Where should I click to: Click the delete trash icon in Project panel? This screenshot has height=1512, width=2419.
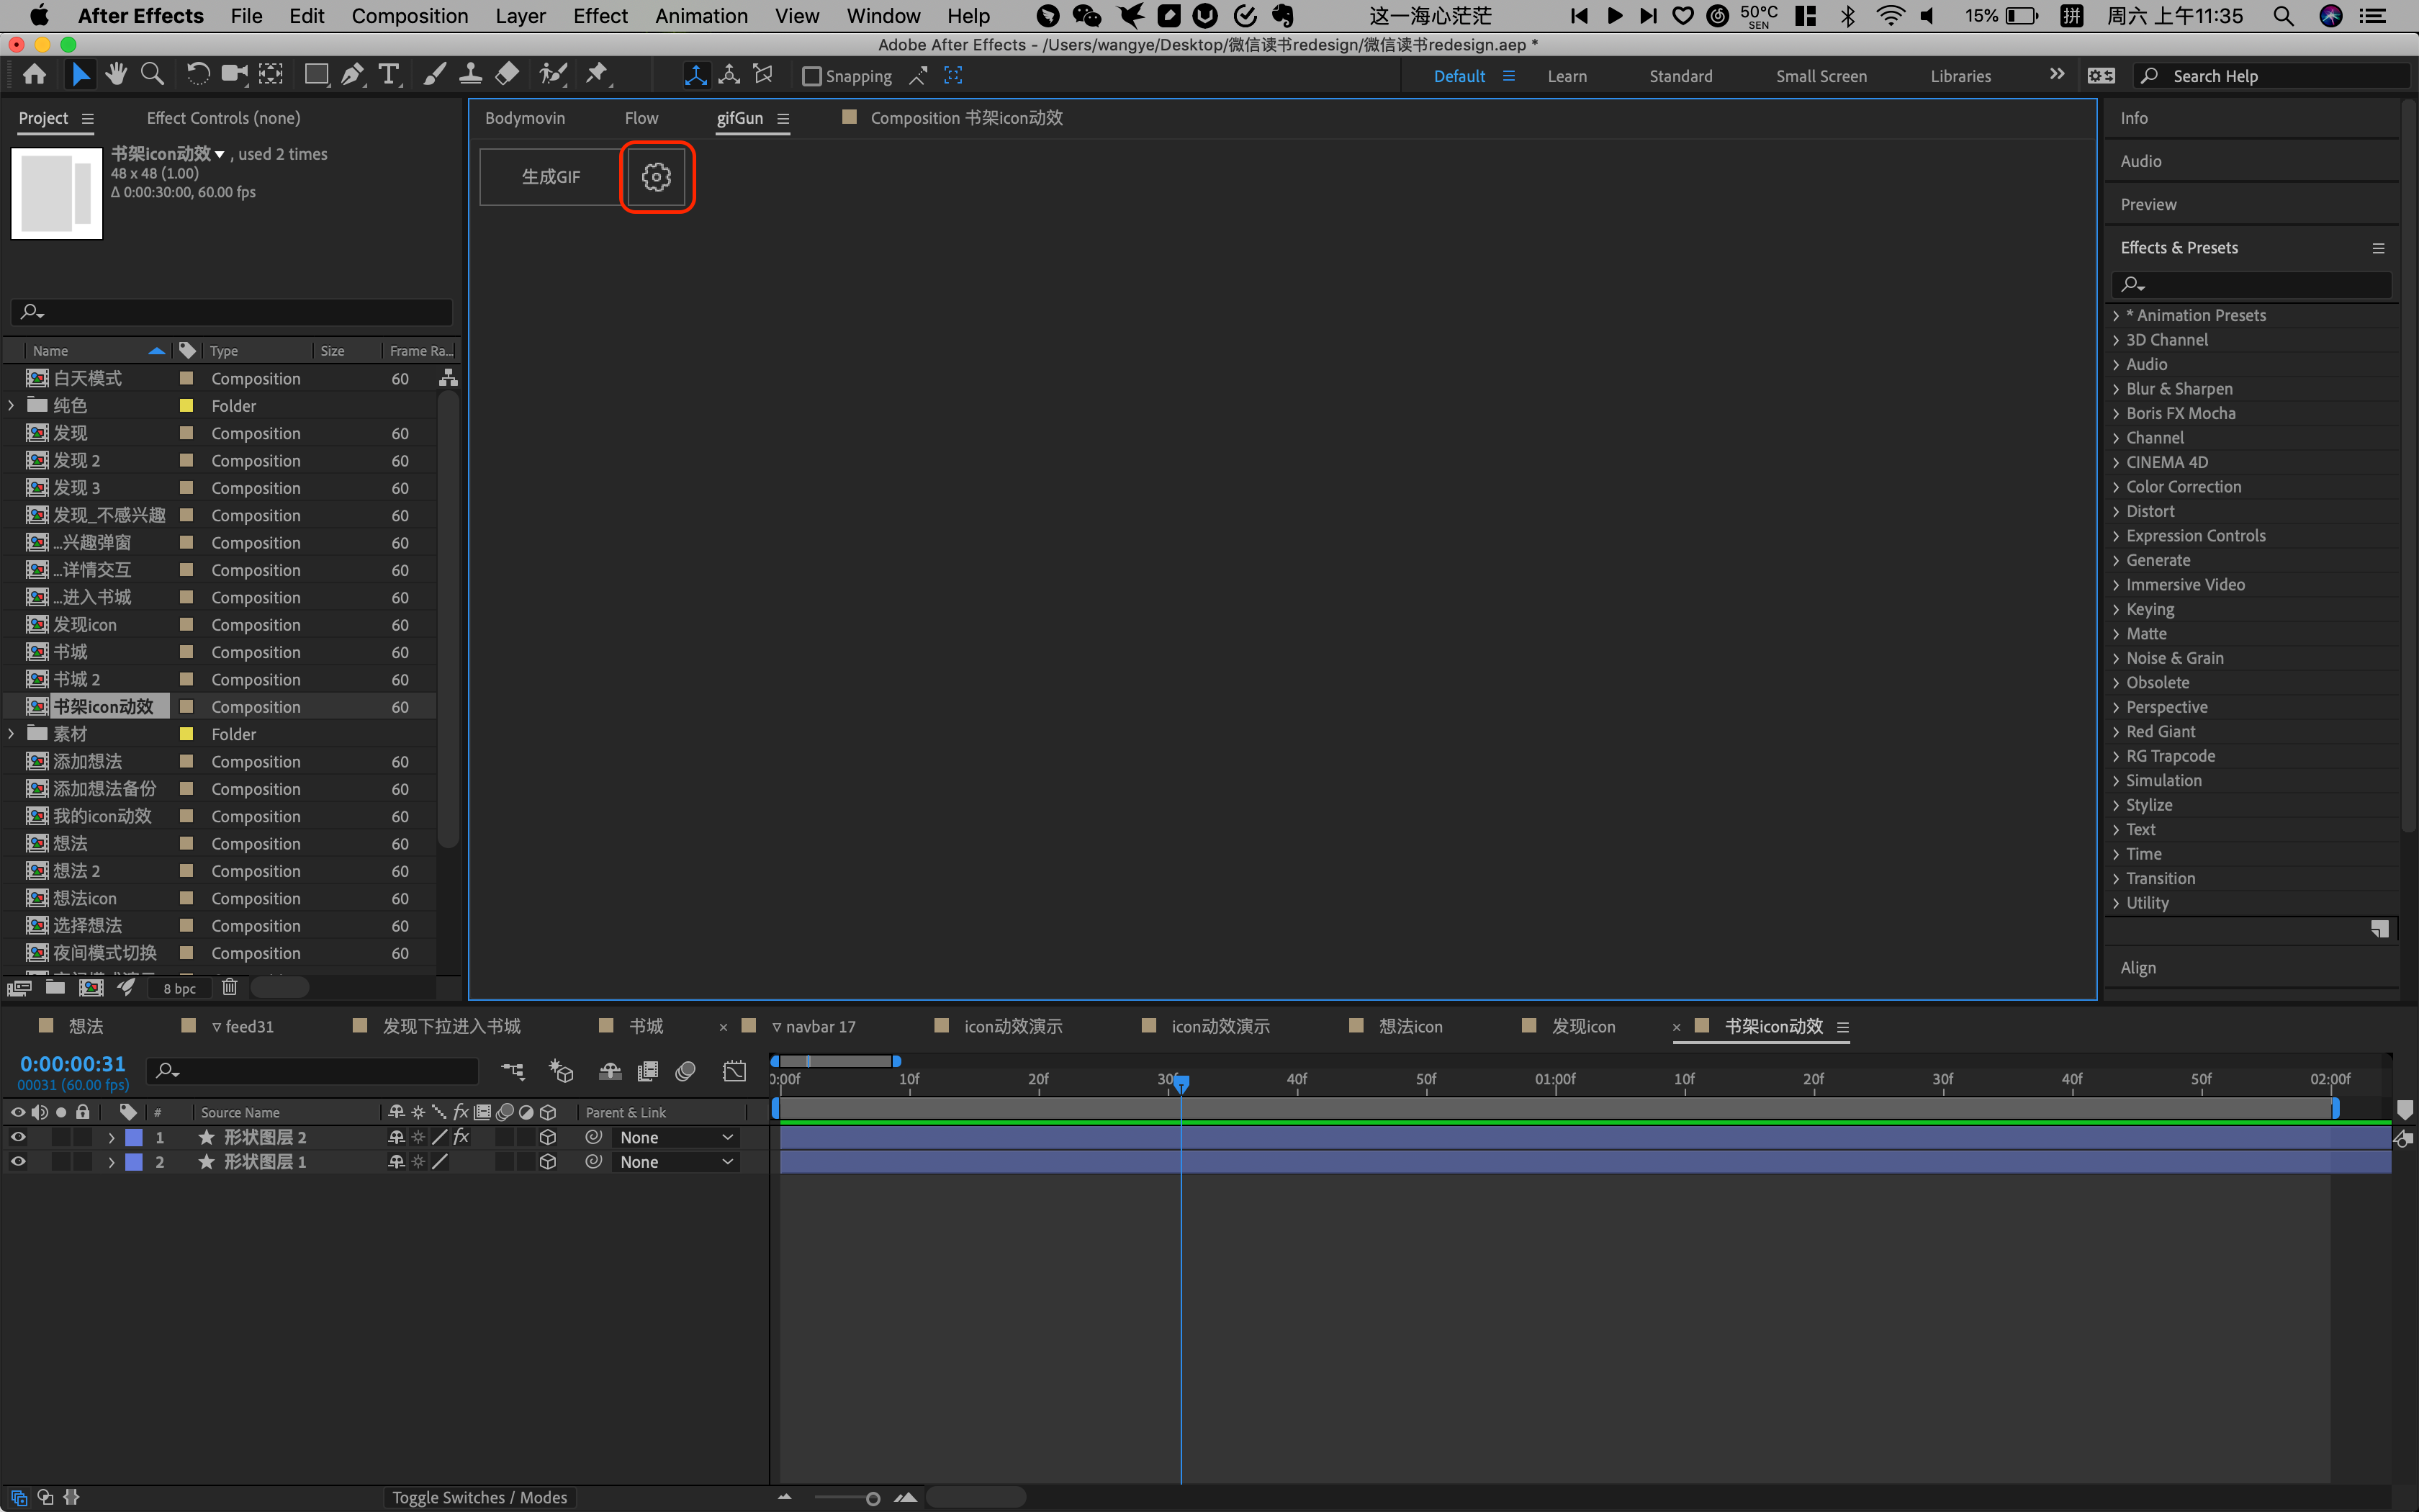(x=229, y=987)
